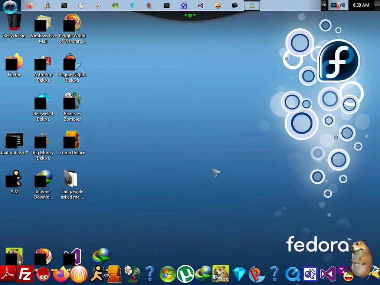Switch to Plants vs Zombies flower taskbar button

point(98,6)
